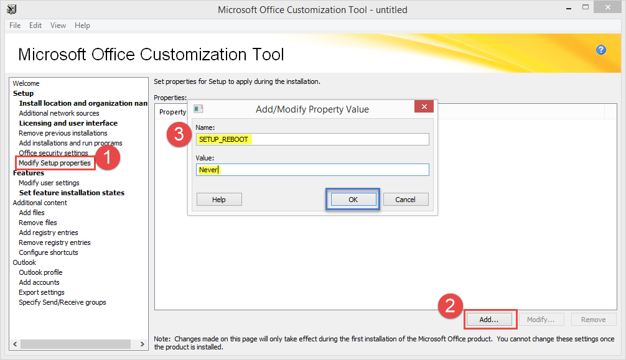The height and width of the screenshot is (360, 626).
Task: Select the Additional content heading
Action: (40, 203)
